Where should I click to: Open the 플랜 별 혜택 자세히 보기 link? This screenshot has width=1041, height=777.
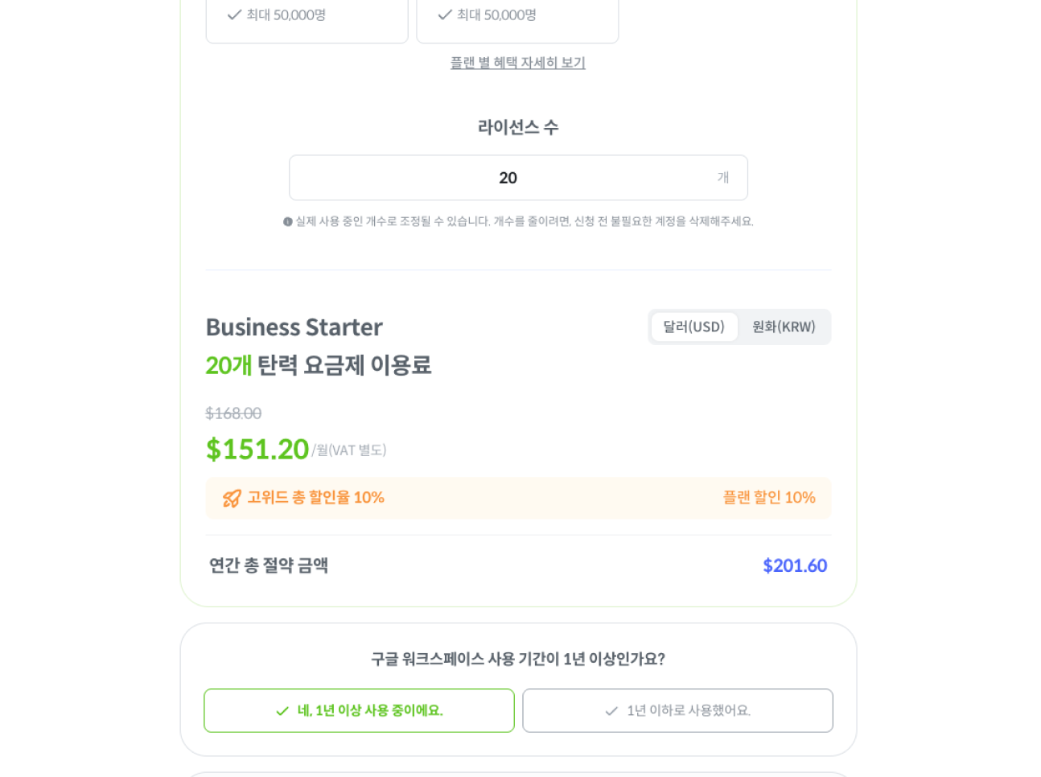pyautogui.click(x=517, y=63)
